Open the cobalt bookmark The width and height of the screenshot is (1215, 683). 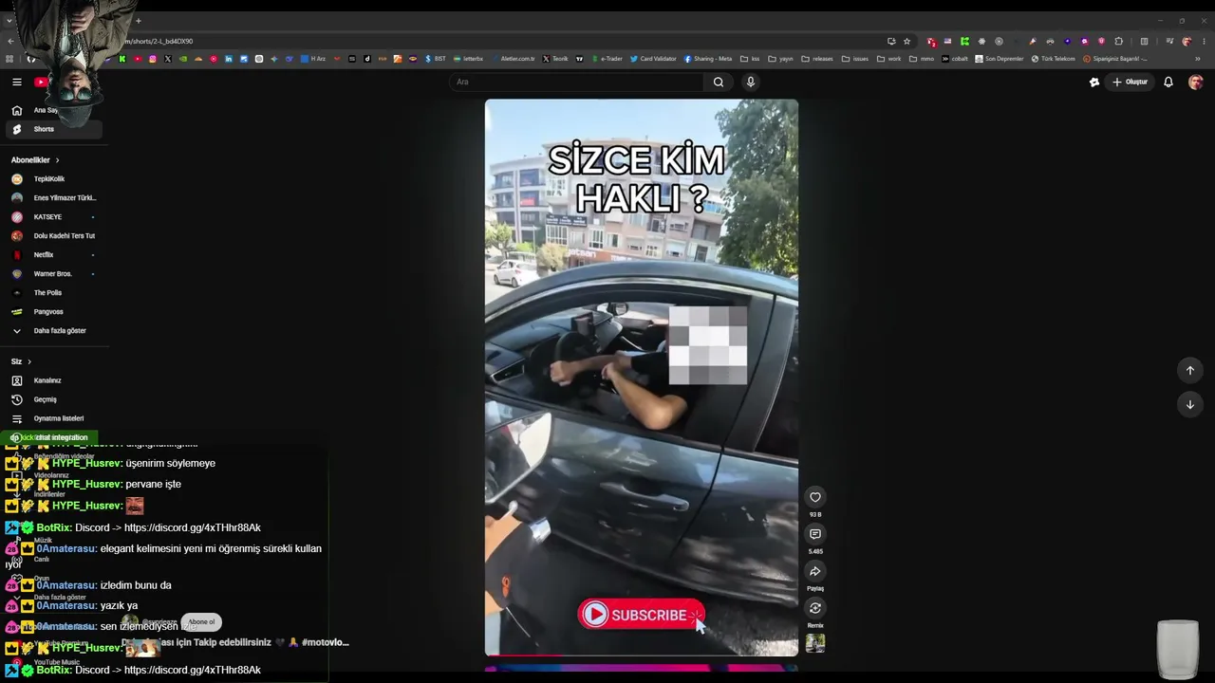(955, 59)
